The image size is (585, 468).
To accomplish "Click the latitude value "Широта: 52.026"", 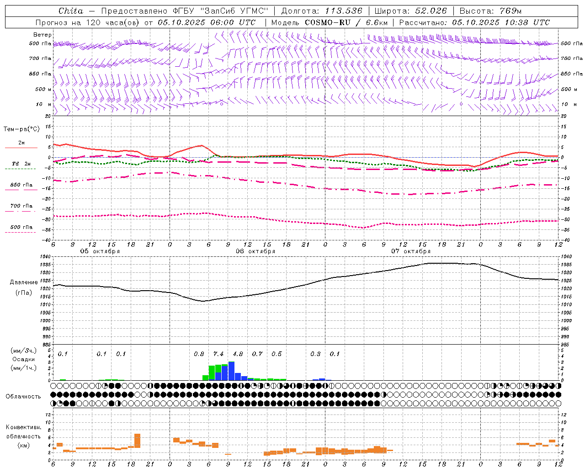I will coord(410,11).
